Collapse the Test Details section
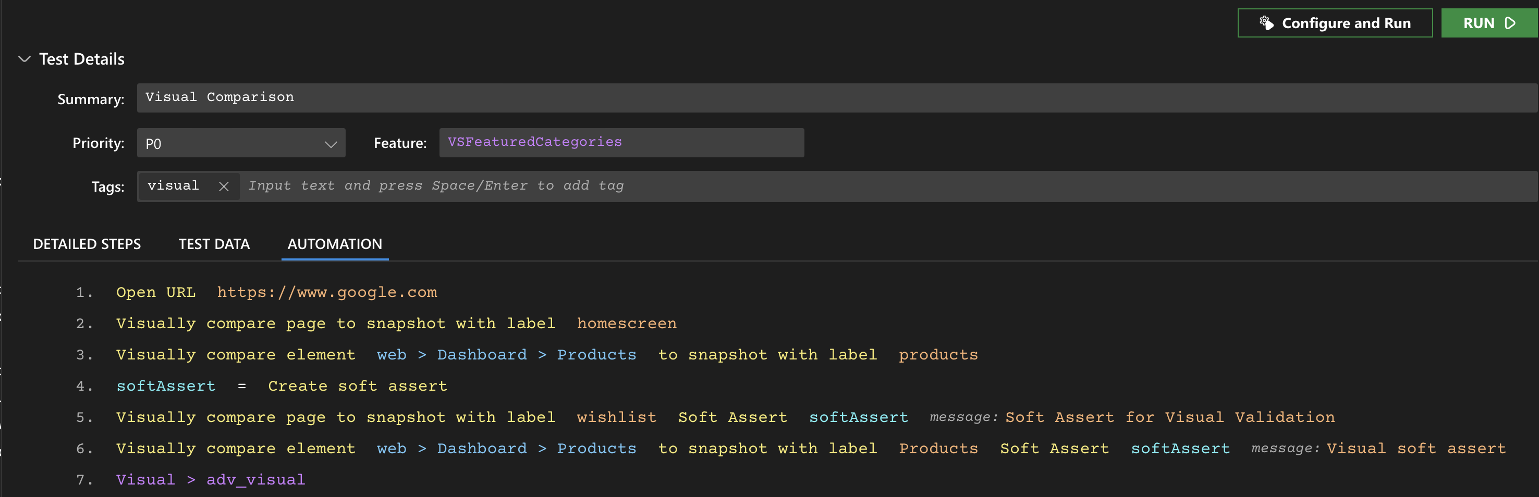 coord(25,59)
